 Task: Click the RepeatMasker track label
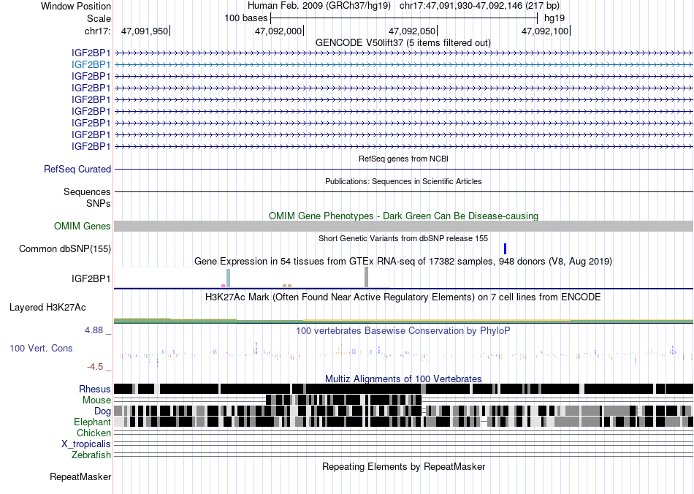(80, 477)
